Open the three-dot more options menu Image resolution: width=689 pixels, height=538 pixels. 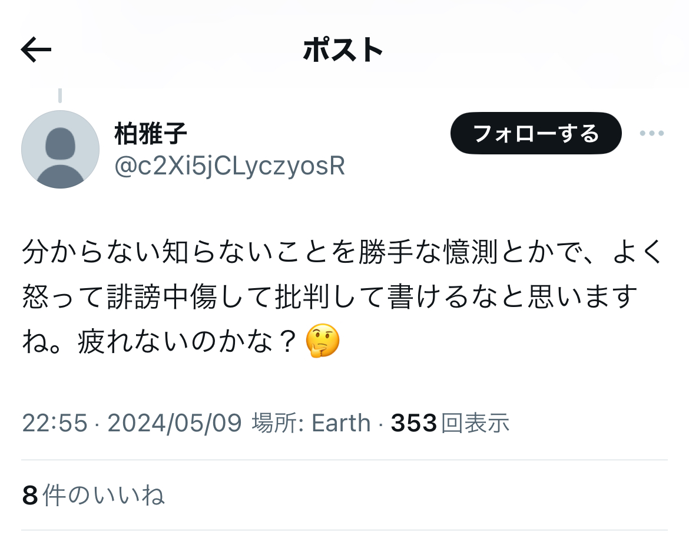652,133
